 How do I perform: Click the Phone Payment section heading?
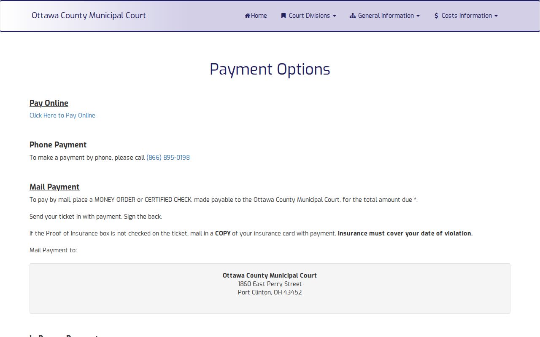pos(58,145)
